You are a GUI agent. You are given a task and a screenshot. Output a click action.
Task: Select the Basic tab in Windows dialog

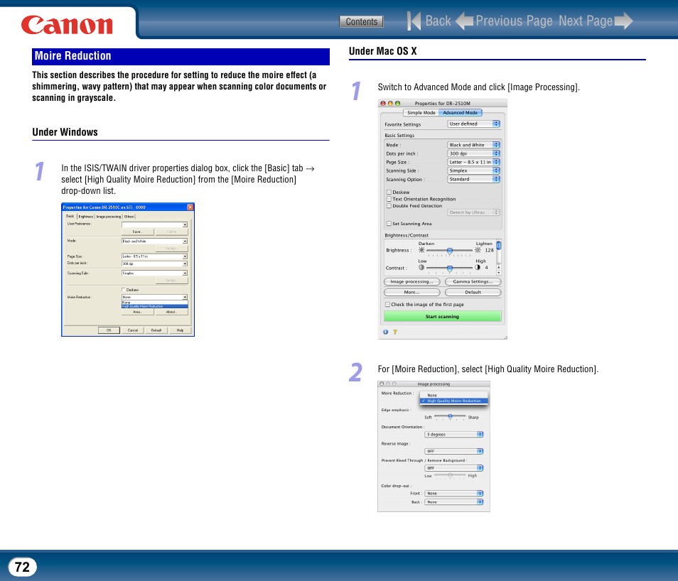coord(70,216)
